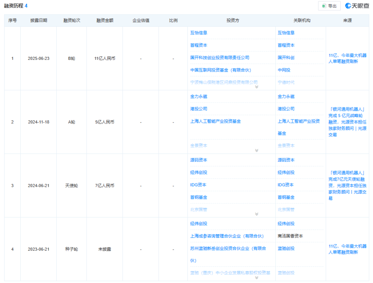Open 互怡信息 in the 投资方 column
Viewport: 373px width, 283px height.
(x=199, y=33)
